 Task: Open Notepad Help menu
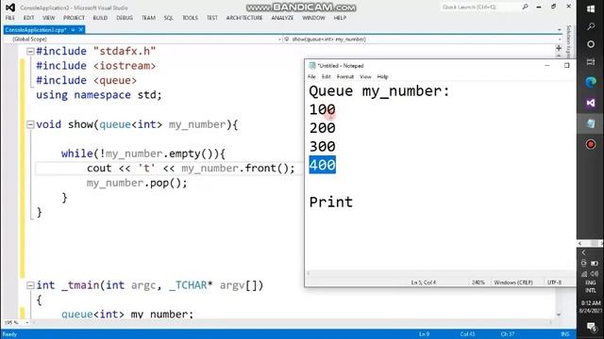pos(382,77)
